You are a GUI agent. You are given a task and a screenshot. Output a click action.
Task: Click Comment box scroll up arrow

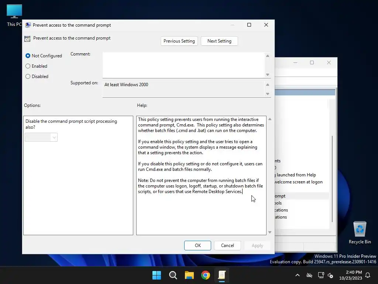[x=268, y=56]
